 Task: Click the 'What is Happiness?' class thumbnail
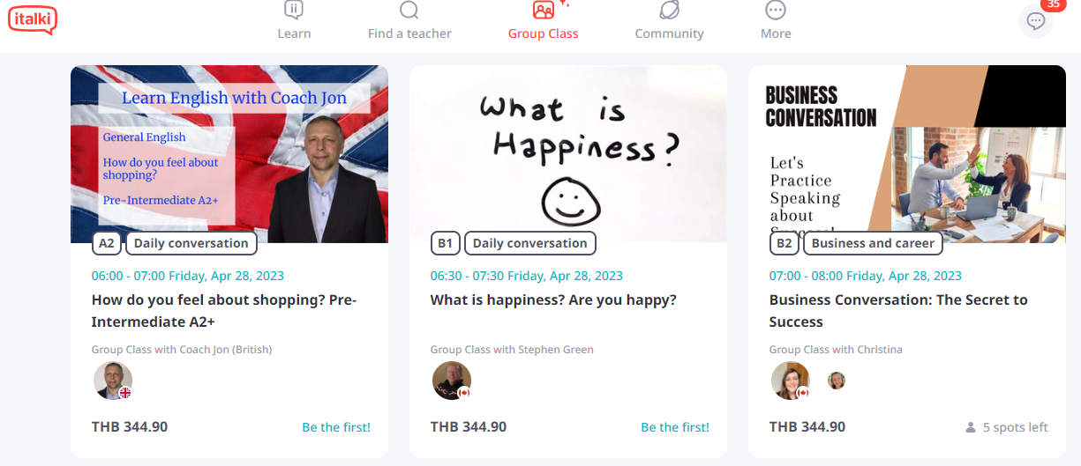[x=568, y=154]
